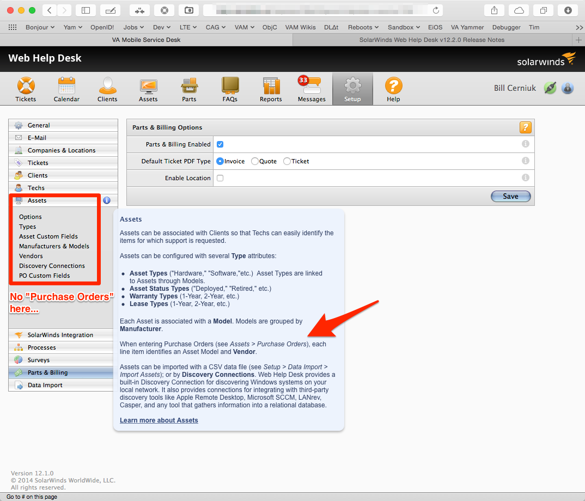This screenshot has width=585, height=501.
Task: Enable the Enable Location checkbox
Action: [220, 178]
